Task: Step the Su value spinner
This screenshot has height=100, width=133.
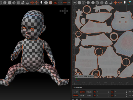Action: [126, 92]
